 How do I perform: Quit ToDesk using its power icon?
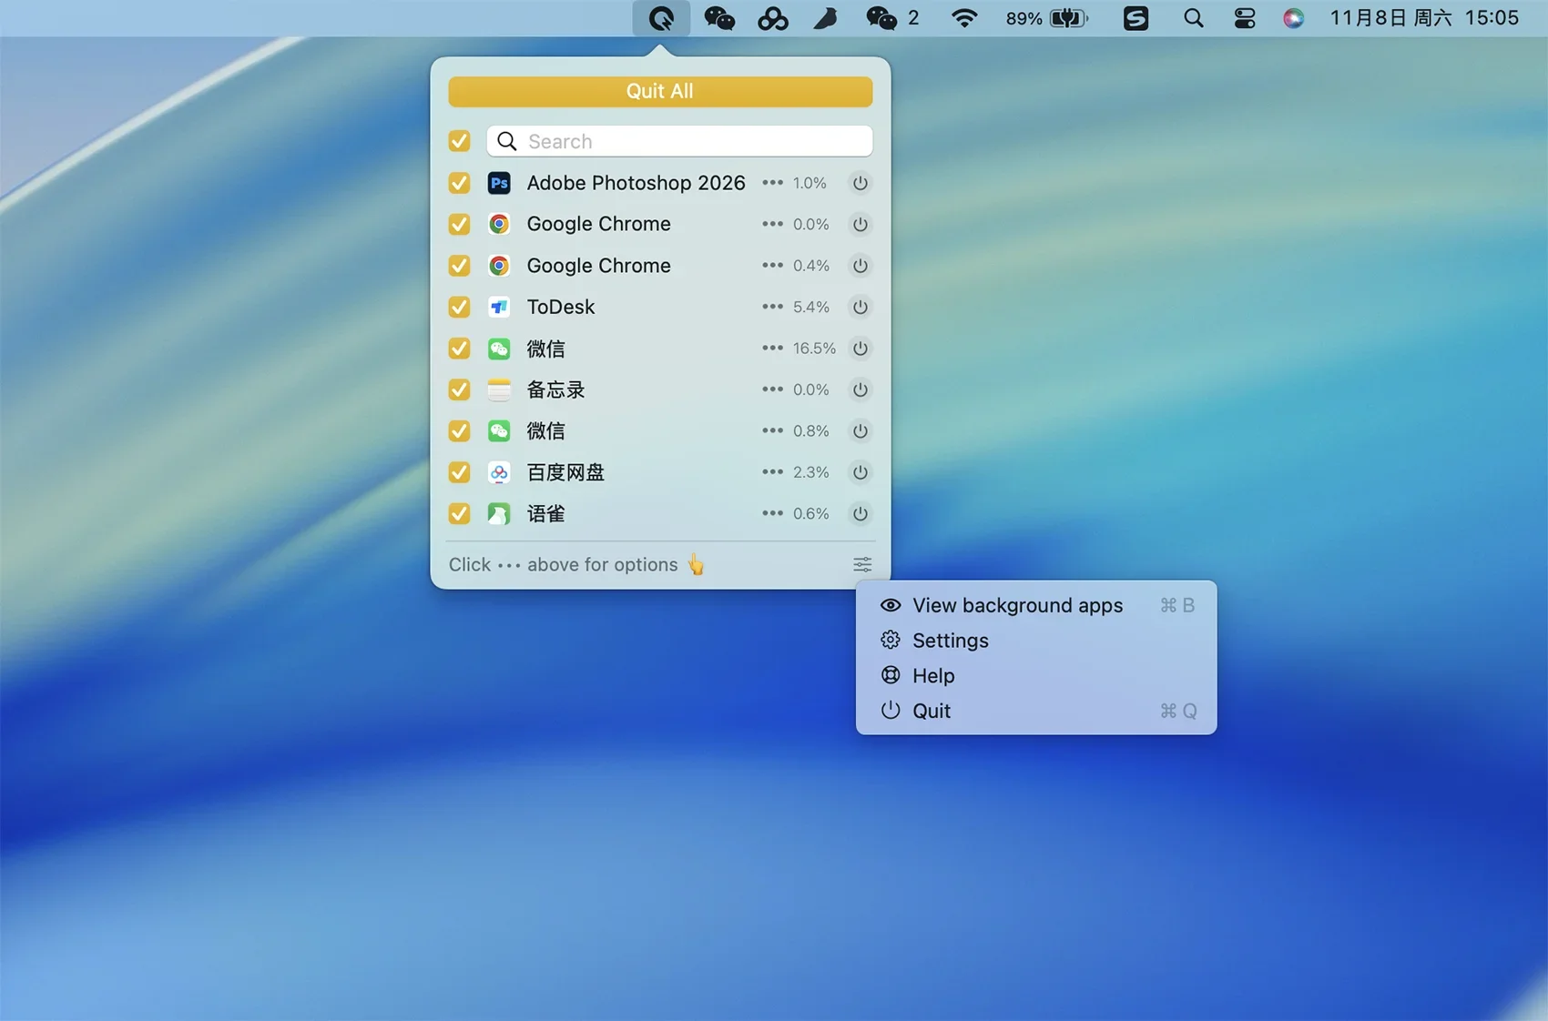[x=860, y=308]
